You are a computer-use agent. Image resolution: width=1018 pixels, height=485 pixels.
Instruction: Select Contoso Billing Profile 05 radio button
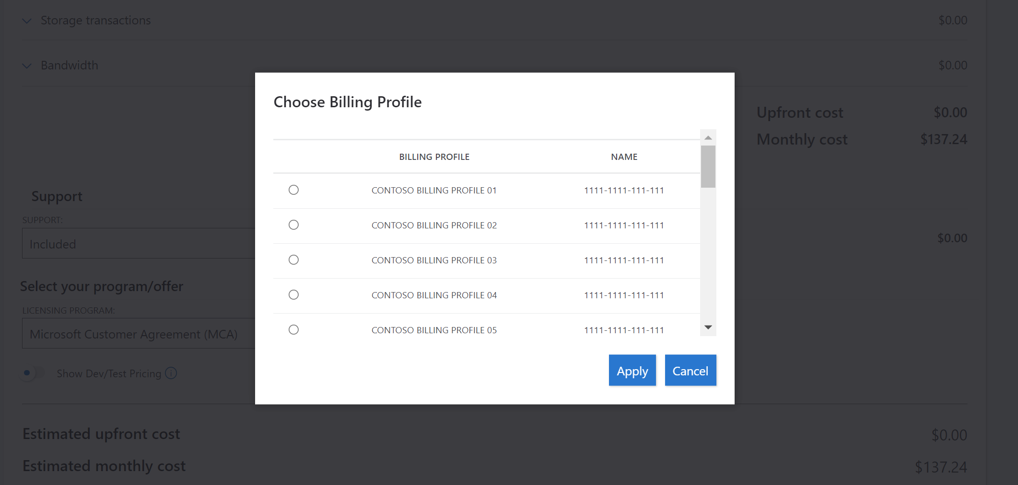point(293,330)
